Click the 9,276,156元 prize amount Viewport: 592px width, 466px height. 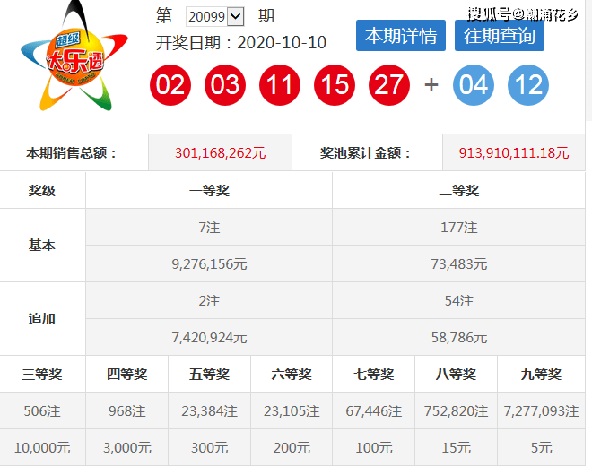coord(209,264)
